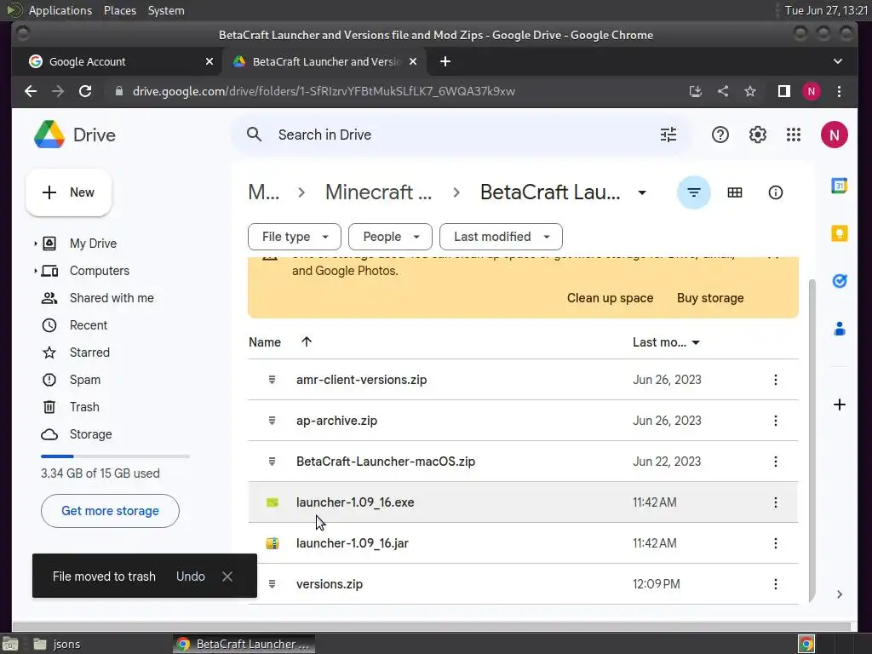
Task: Click the Search in Drive field
Action: (462, 135)
